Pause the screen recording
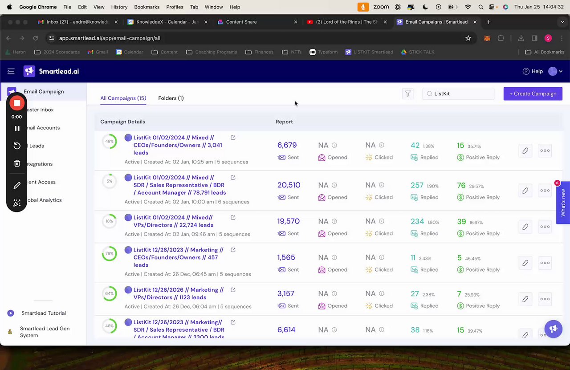Screen dimensions: 570x370 click(17, 129)
